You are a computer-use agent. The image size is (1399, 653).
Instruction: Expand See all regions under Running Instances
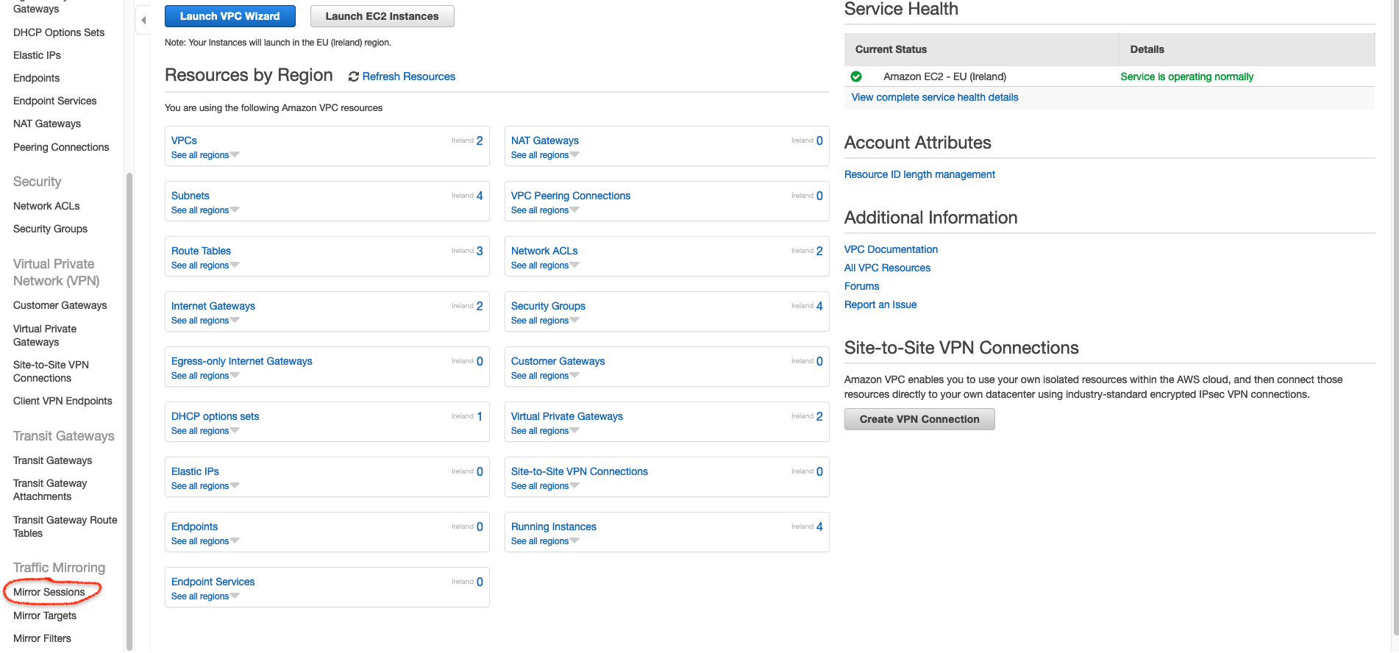(545, 541)
